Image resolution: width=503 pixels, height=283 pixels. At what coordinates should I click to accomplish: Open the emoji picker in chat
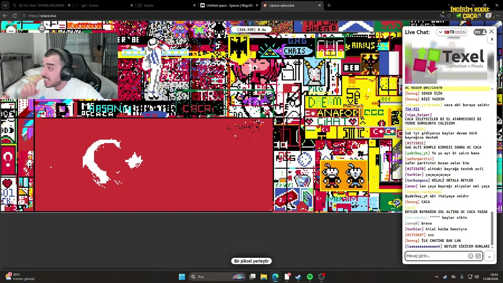(471, 256)
